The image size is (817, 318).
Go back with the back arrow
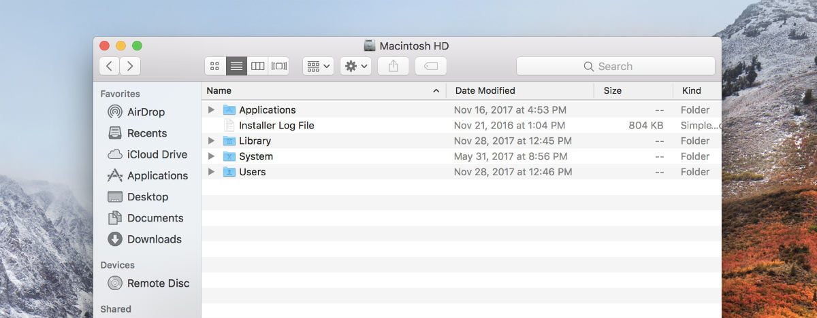click(x=110, y=66)
